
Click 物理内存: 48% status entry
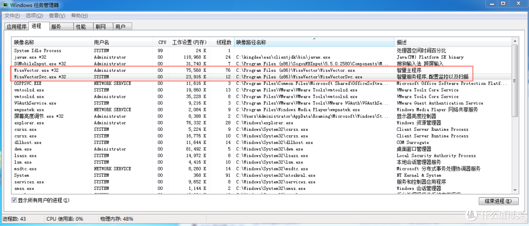click(117, 219)
